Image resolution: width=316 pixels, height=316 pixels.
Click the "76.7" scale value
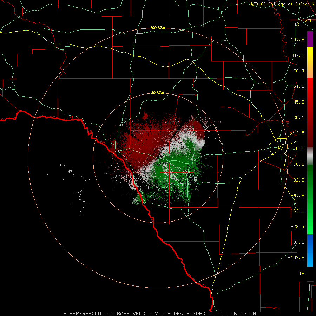[299, 71]
